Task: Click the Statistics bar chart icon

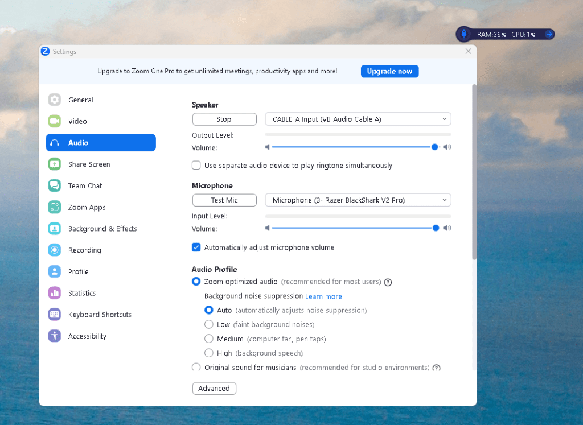Action: [55, 293]
